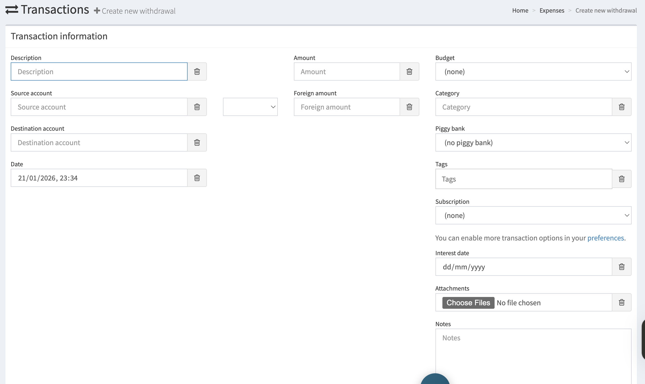Clear the Date field via its trash icon

(x=197, y=178)
